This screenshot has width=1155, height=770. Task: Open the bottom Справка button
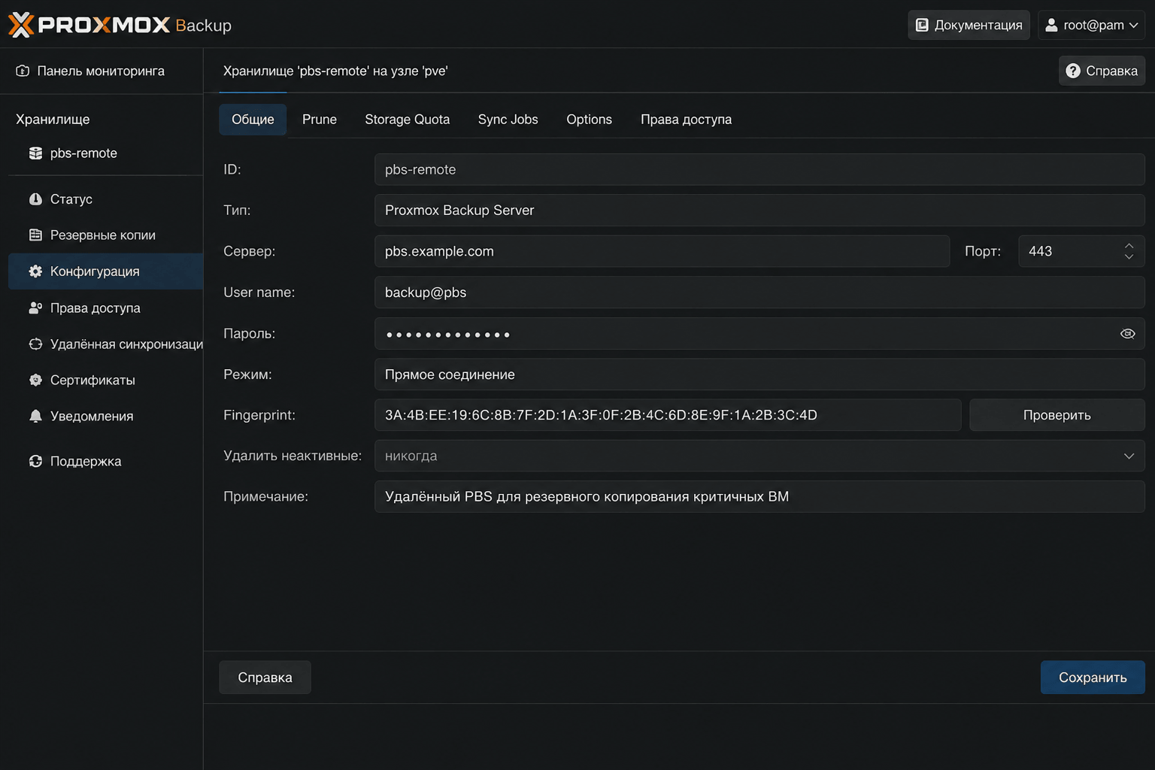(x=265, y=678)
